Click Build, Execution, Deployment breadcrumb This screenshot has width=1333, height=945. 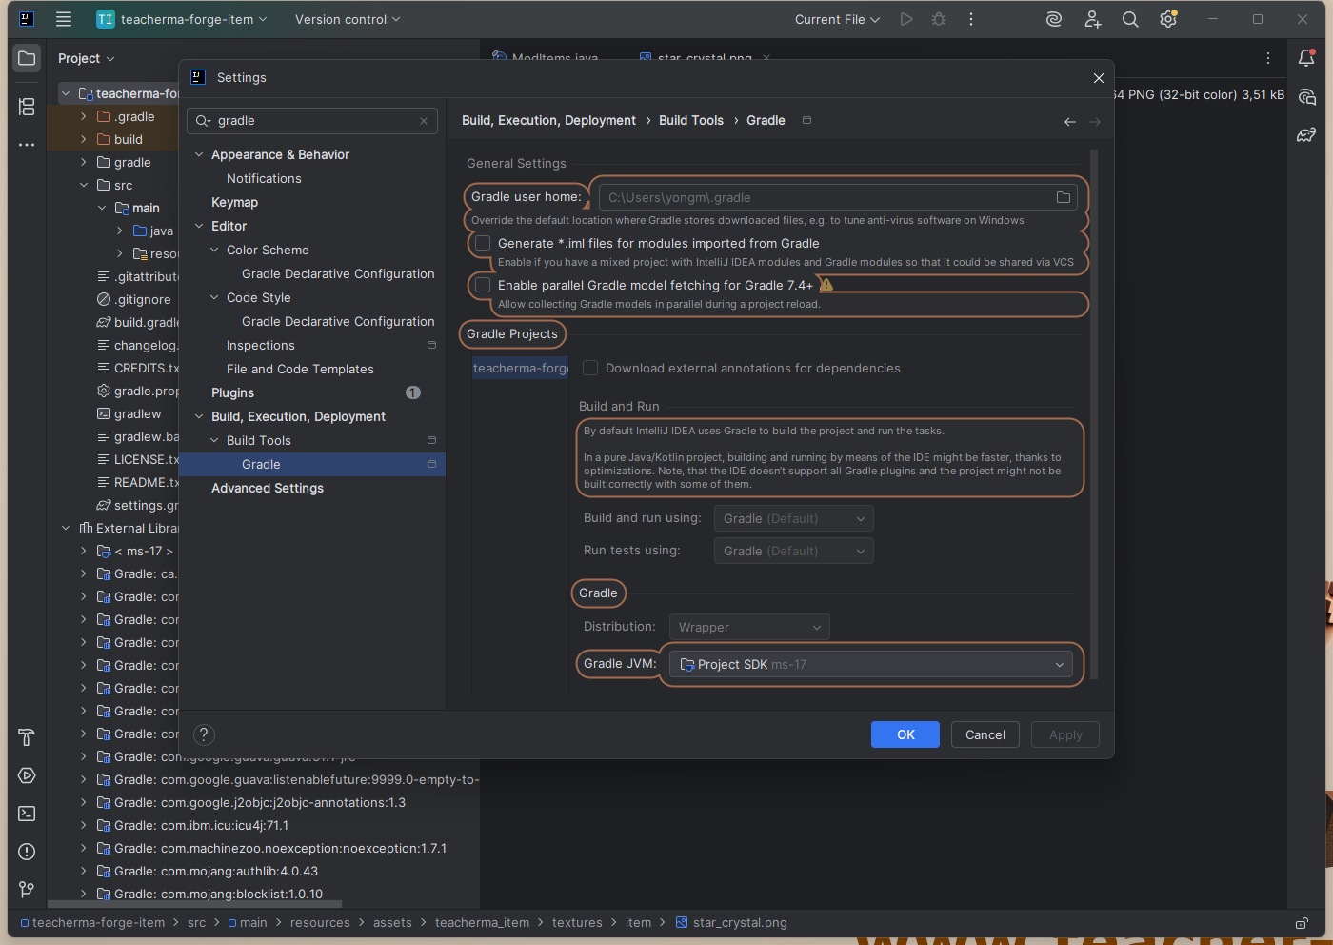click(548, 120)
